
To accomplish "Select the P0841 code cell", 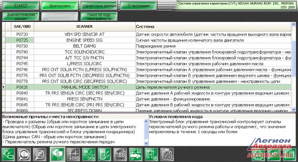I will coord(22,99).
